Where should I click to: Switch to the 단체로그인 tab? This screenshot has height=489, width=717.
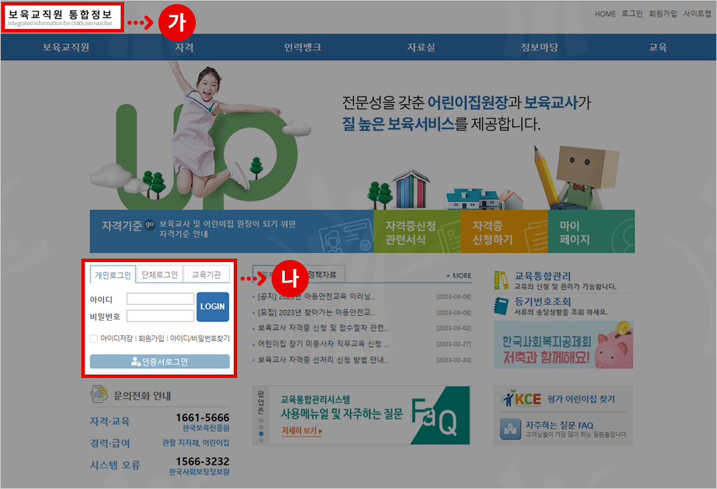pos(159,275)
